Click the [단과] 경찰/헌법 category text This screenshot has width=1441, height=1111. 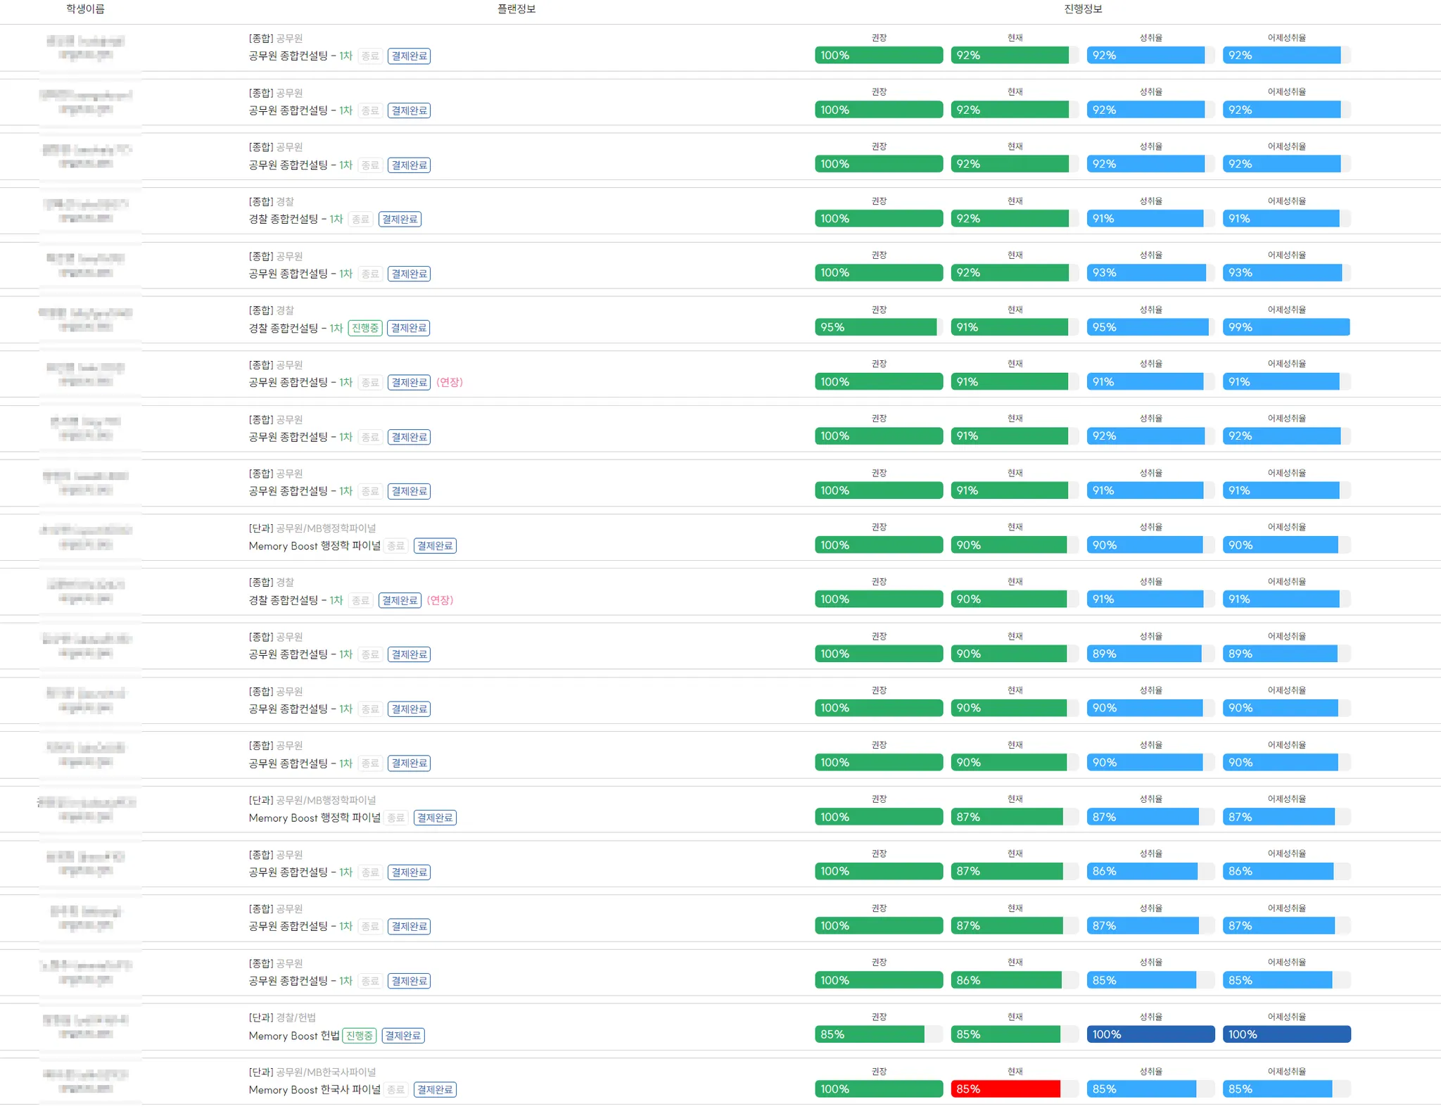tap(282, 1017)
